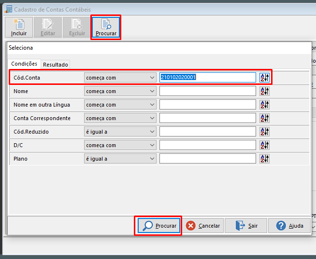Toggle sort order icon for D/C

pos(264,145)
